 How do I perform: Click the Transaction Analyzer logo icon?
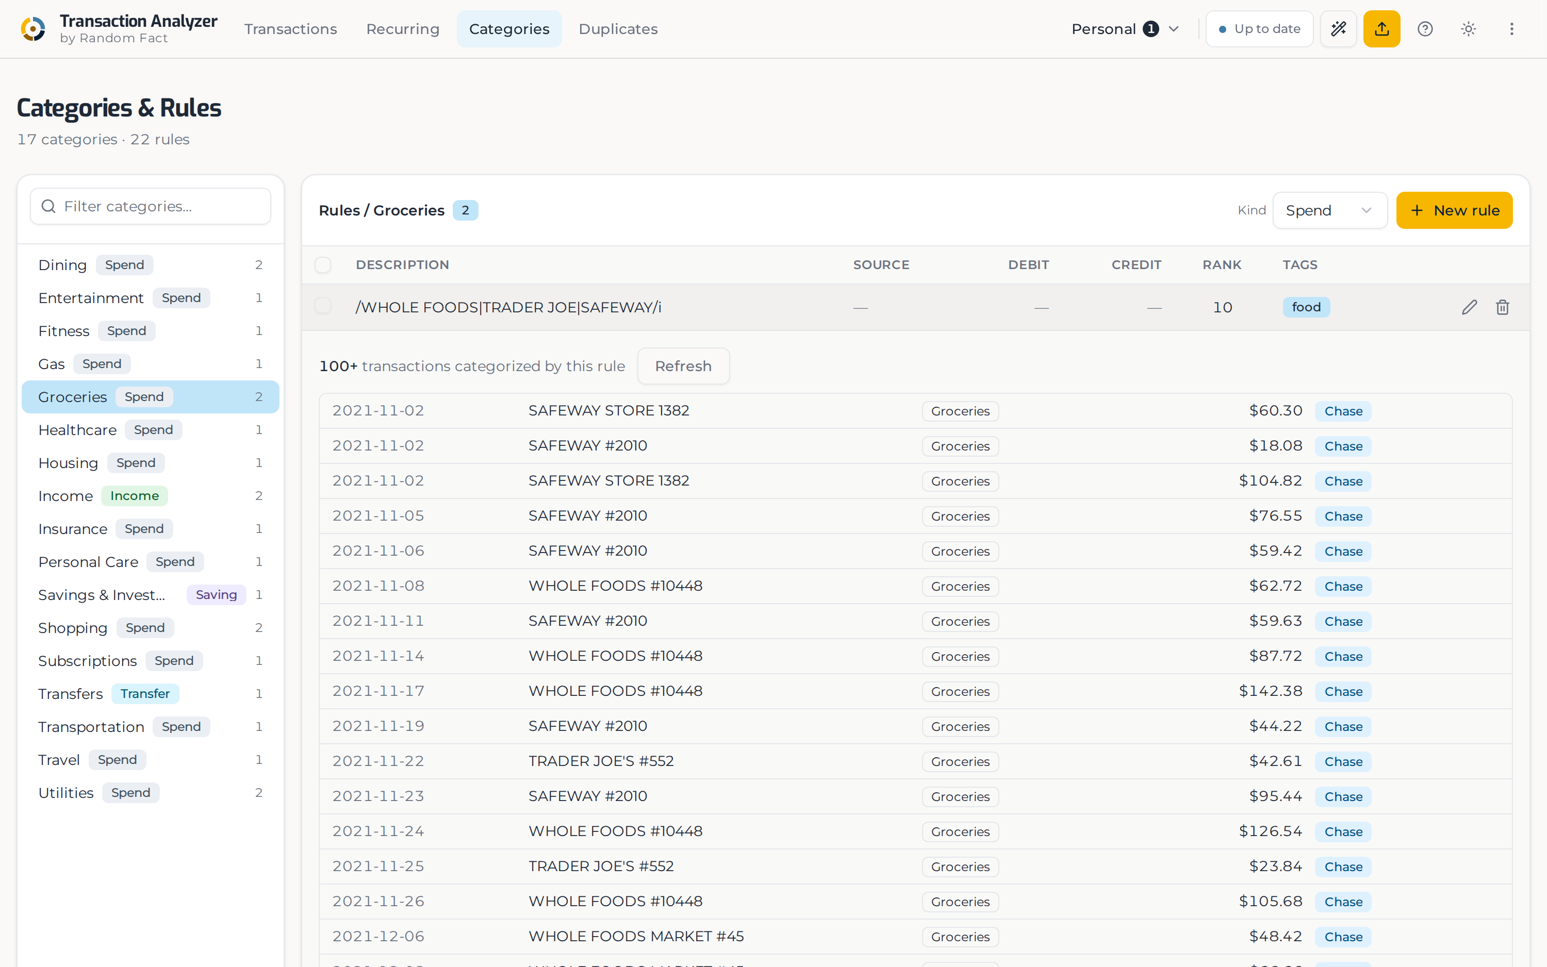coord(34,29)
